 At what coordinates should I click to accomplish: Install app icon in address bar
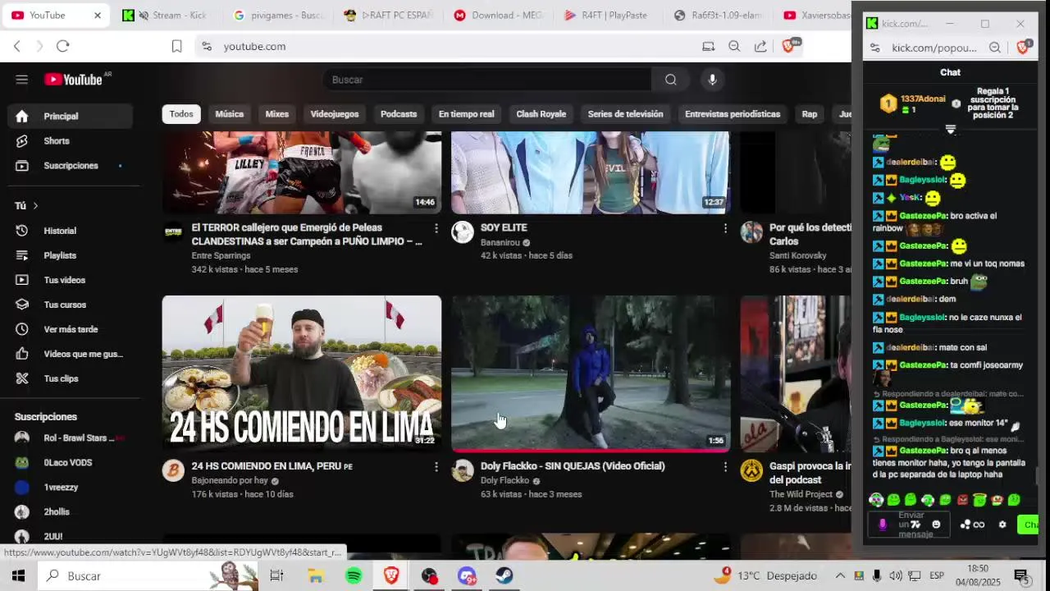pos(709,47)
